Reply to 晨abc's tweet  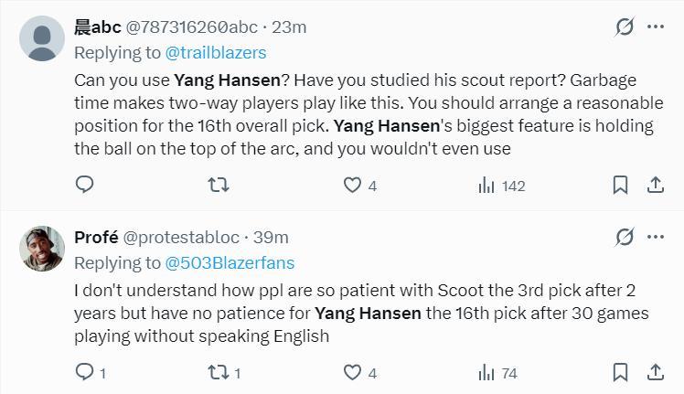point(84,186)
